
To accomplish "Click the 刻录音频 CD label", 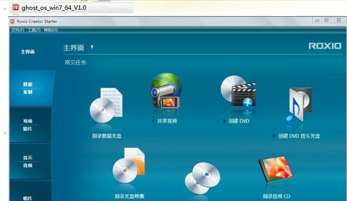I will (277, 196).
